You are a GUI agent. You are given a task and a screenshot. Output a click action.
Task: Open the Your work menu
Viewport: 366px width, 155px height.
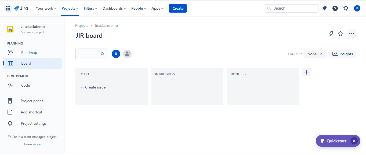click(x=46, y=8)
